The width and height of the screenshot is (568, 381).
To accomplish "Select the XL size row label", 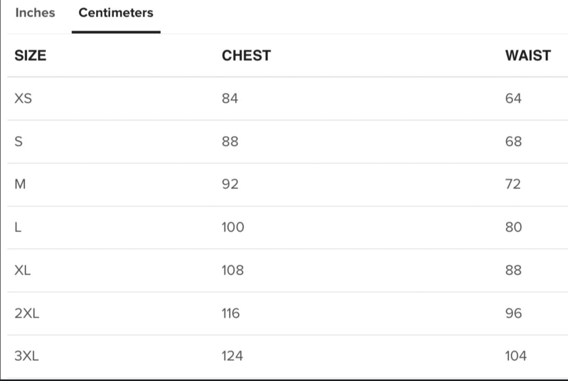I will coord(22,270).
